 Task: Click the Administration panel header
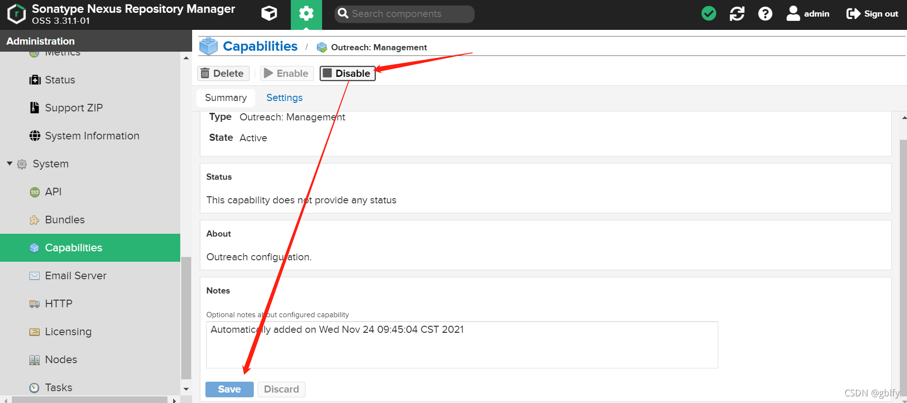click(x=96, y=41)
